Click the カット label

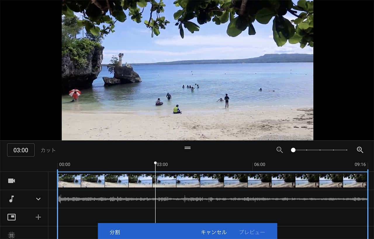coord(48,150)
